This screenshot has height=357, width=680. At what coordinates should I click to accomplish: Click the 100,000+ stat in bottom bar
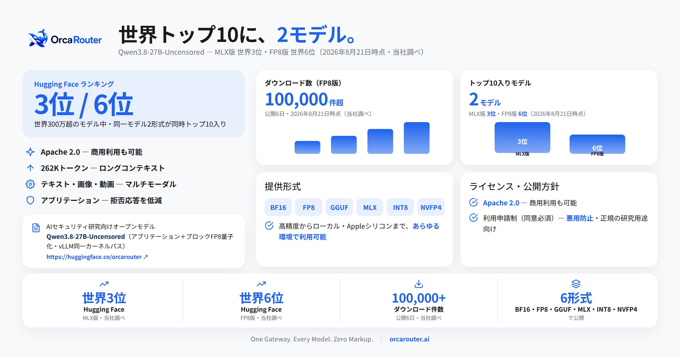[x=419, y=298]
